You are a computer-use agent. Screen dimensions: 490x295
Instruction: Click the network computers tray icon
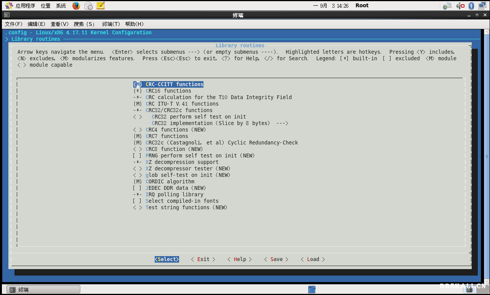(x=482, y=5)
